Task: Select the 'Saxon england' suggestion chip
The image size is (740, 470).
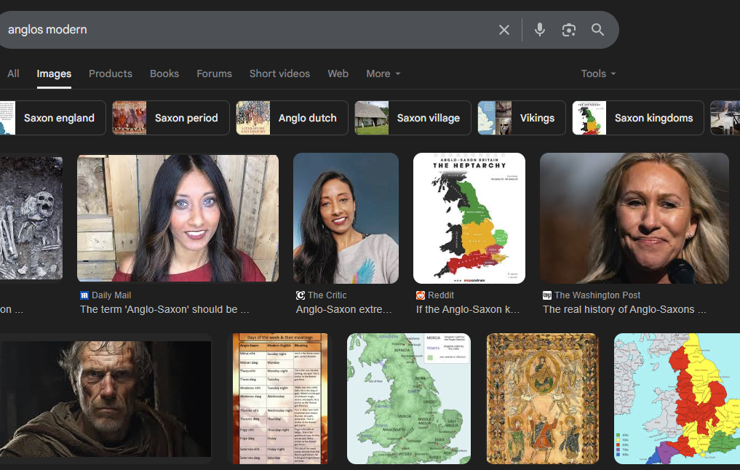Action: point(52,118)
